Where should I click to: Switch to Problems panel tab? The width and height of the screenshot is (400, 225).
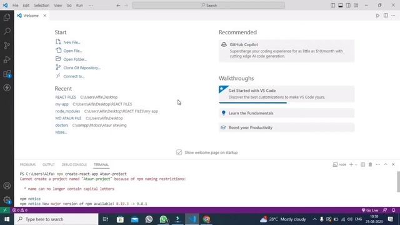pos(27,164)
